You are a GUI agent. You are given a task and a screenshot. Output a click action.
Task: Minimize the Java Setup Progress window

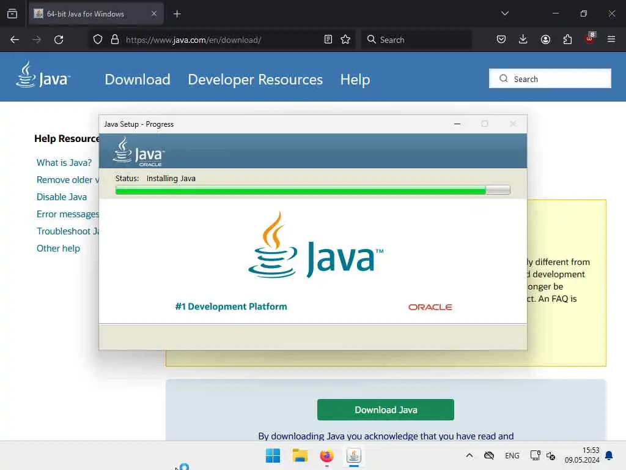(457, 124)
